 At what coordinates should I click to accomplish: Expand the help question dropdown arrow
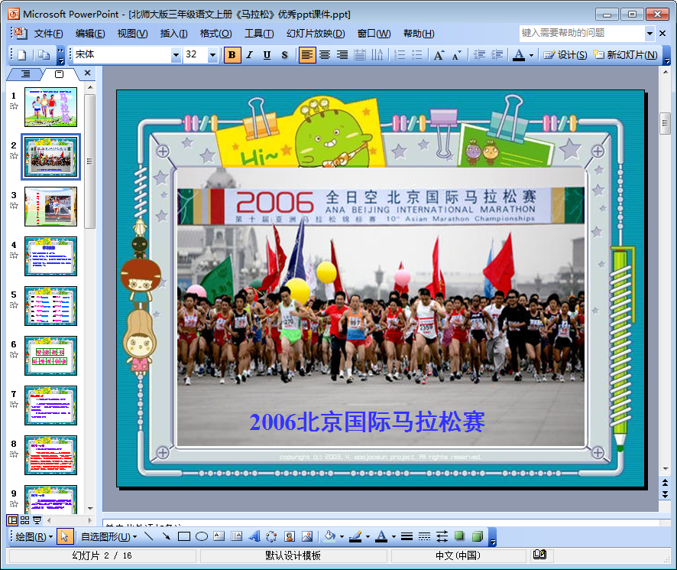(649, 34)
